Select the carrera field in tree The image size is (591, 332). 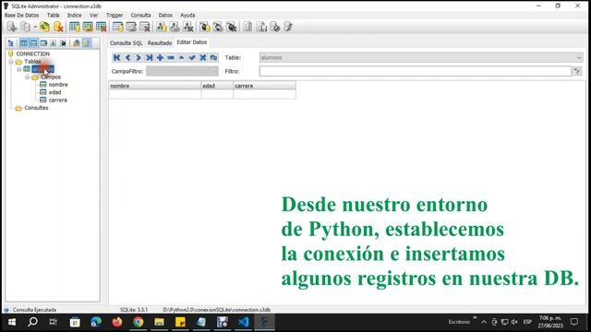57,101
